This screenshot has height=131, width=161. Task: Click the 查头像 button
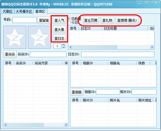60,30
